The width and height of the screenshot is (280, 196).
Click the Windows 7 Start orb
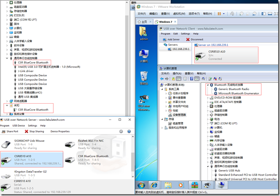141,185
